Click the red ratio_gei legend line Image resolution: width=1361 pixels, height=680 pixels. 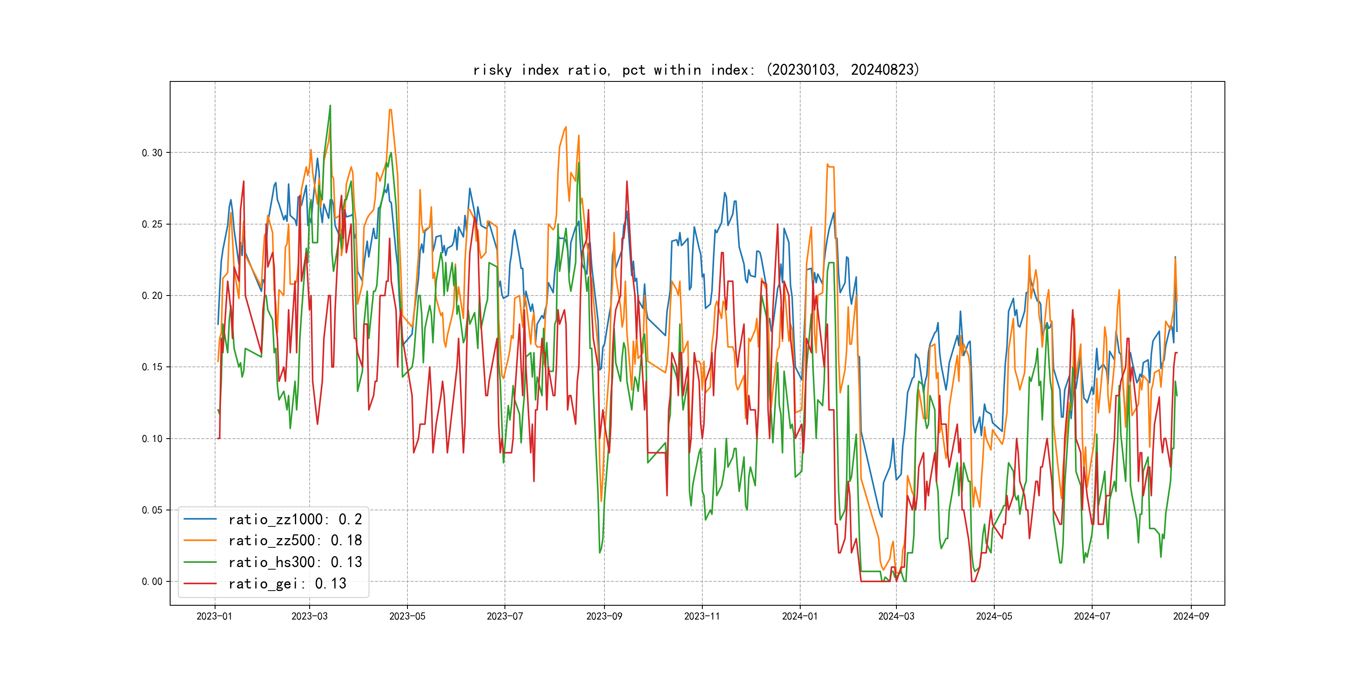coord(200,583)
